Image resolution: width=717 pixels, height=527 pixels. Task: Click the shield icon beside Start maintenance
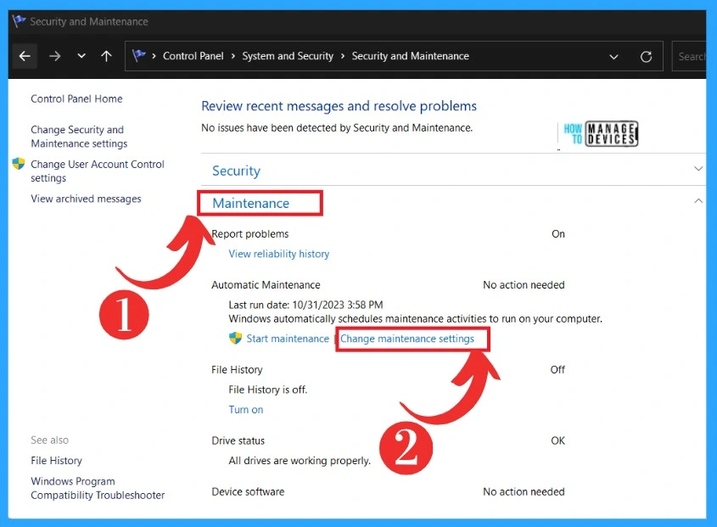[x=235, y=338]
